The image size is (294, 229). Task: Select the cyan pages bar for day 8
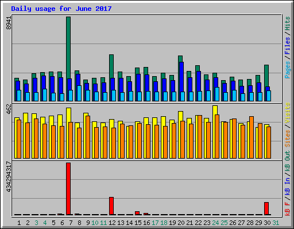pyautogui.click(x=79, y=93)
